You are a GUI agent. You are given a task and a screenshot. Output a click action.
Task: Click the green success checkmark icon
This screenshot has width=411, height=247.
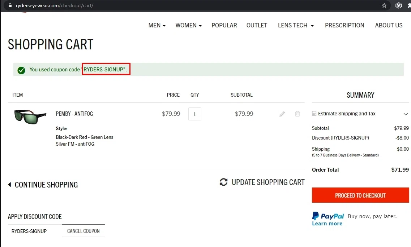coord(21,70)
